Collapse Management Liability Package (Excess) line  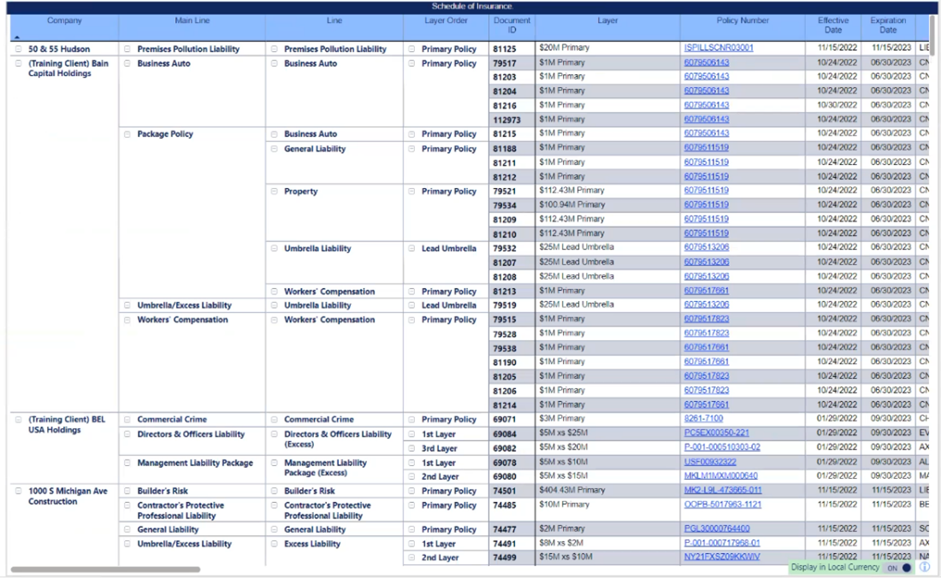click(x=275, y=463)
